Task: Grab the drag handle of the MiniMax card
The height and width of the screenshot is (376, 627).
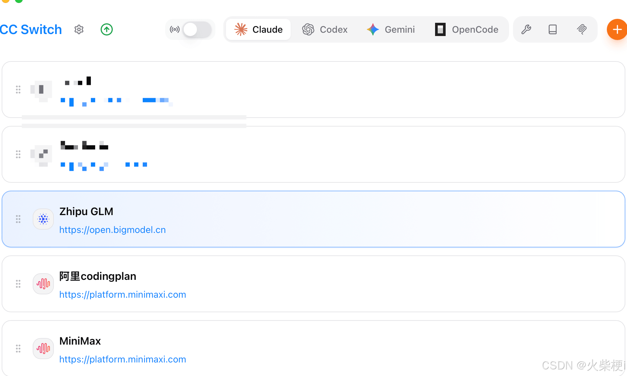Action: [18, 349]
